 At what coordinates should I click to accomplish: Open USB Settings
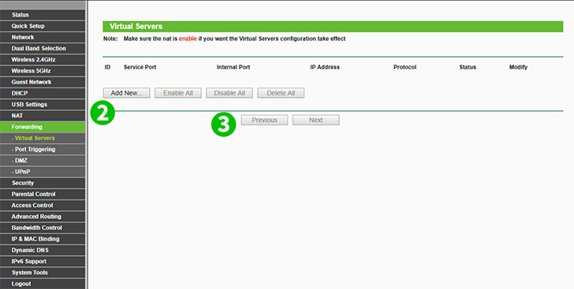tap(43, 105)
